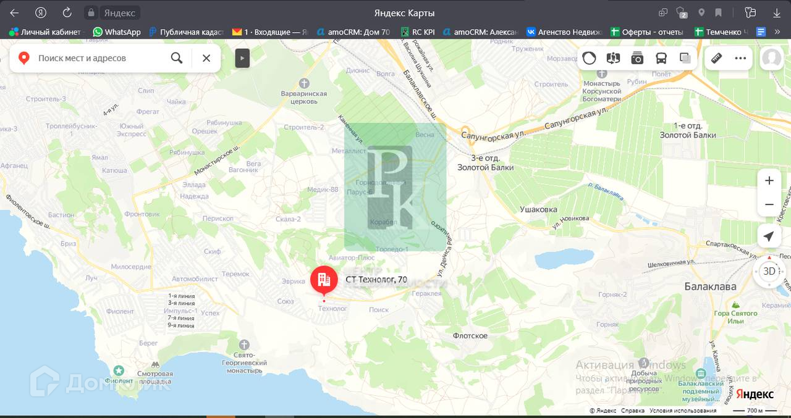Open the Публичная кадастровая bookmark

click(x=186, y=31)
